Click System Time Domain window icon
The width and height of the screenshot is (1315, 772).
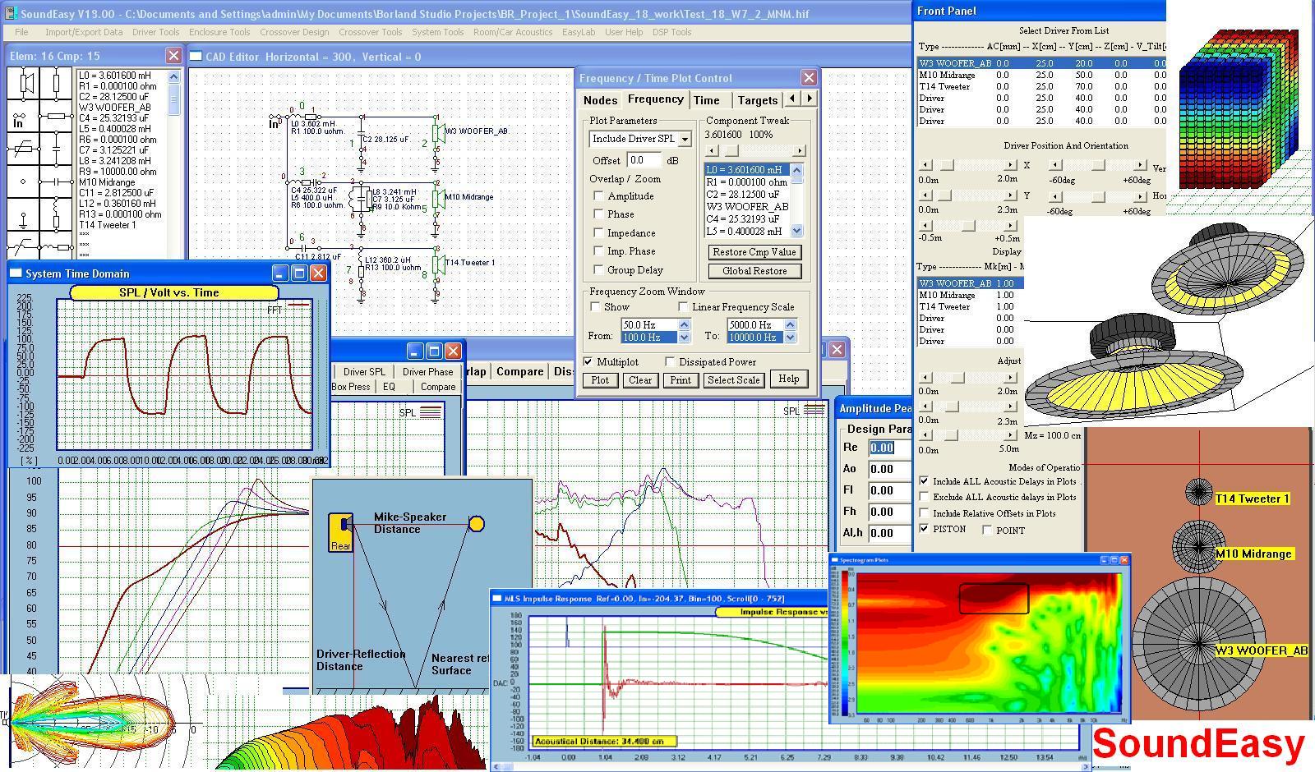point(16,273)
